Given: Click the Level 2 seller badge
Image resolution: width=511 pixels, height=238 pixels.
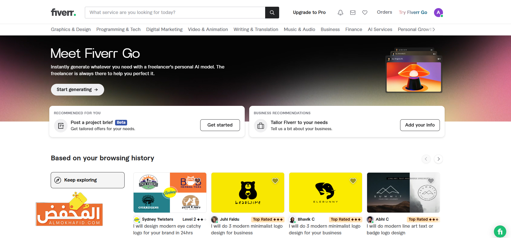Looking at the screenshot, I should point(194,220).
